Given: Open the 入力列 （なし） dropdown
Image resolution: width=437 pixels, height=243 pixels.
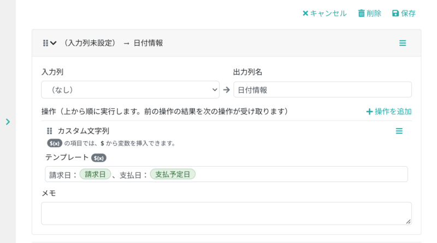Looking at the screenshot, I should 130,89.
